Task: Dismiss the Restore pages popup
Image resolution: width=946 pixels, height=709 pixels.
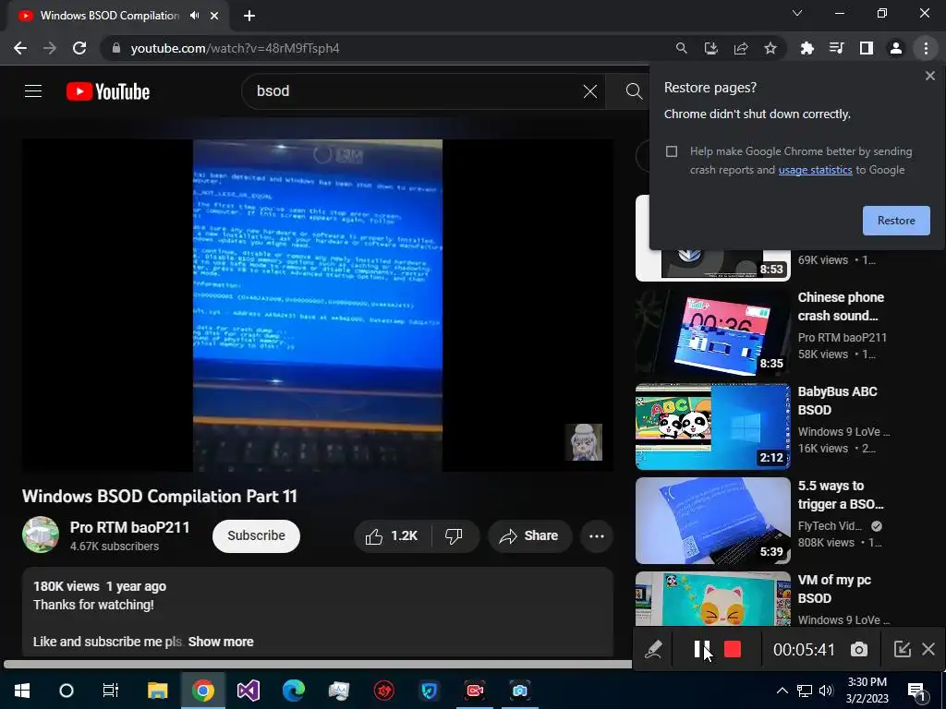Action: point(929,76)
